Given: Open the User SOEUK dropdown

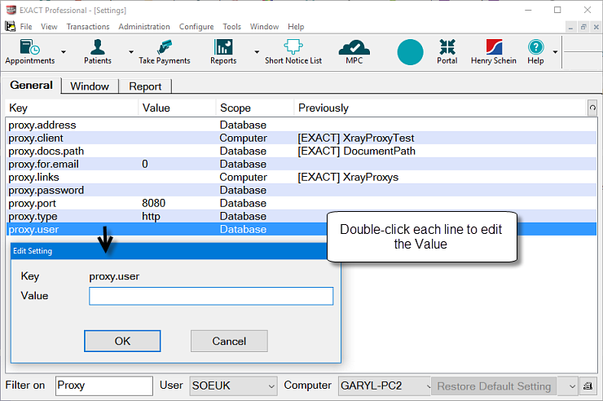Looking at the screenshot, I should 233,386.
